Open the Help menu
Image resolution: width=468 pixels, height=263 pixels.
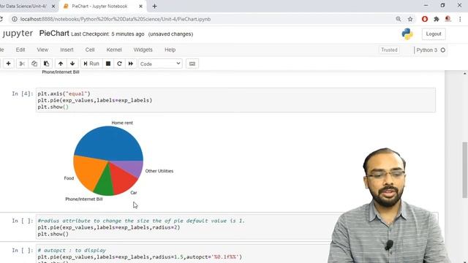tap(170, 50)
